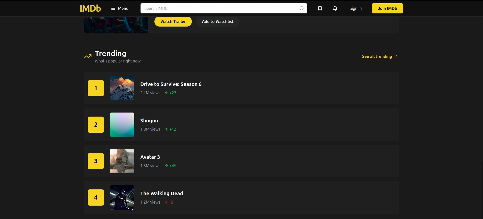Click the 1.2M views text
The height and width of the screenshot is (219, 483).
coord(150,202)
